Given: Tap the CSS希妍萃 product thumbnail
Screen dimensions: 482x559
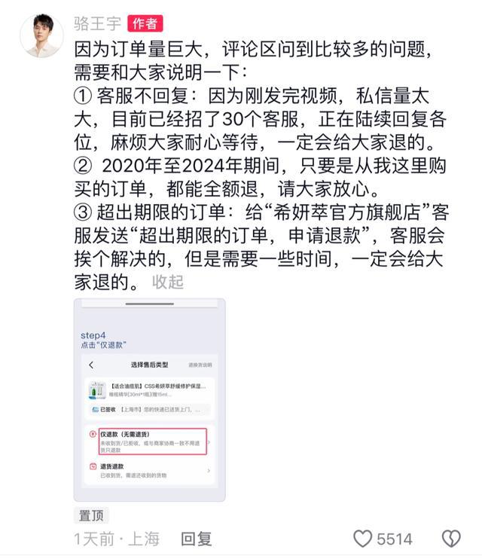Looking at the screenshot, I should click(x=97, y=390).
